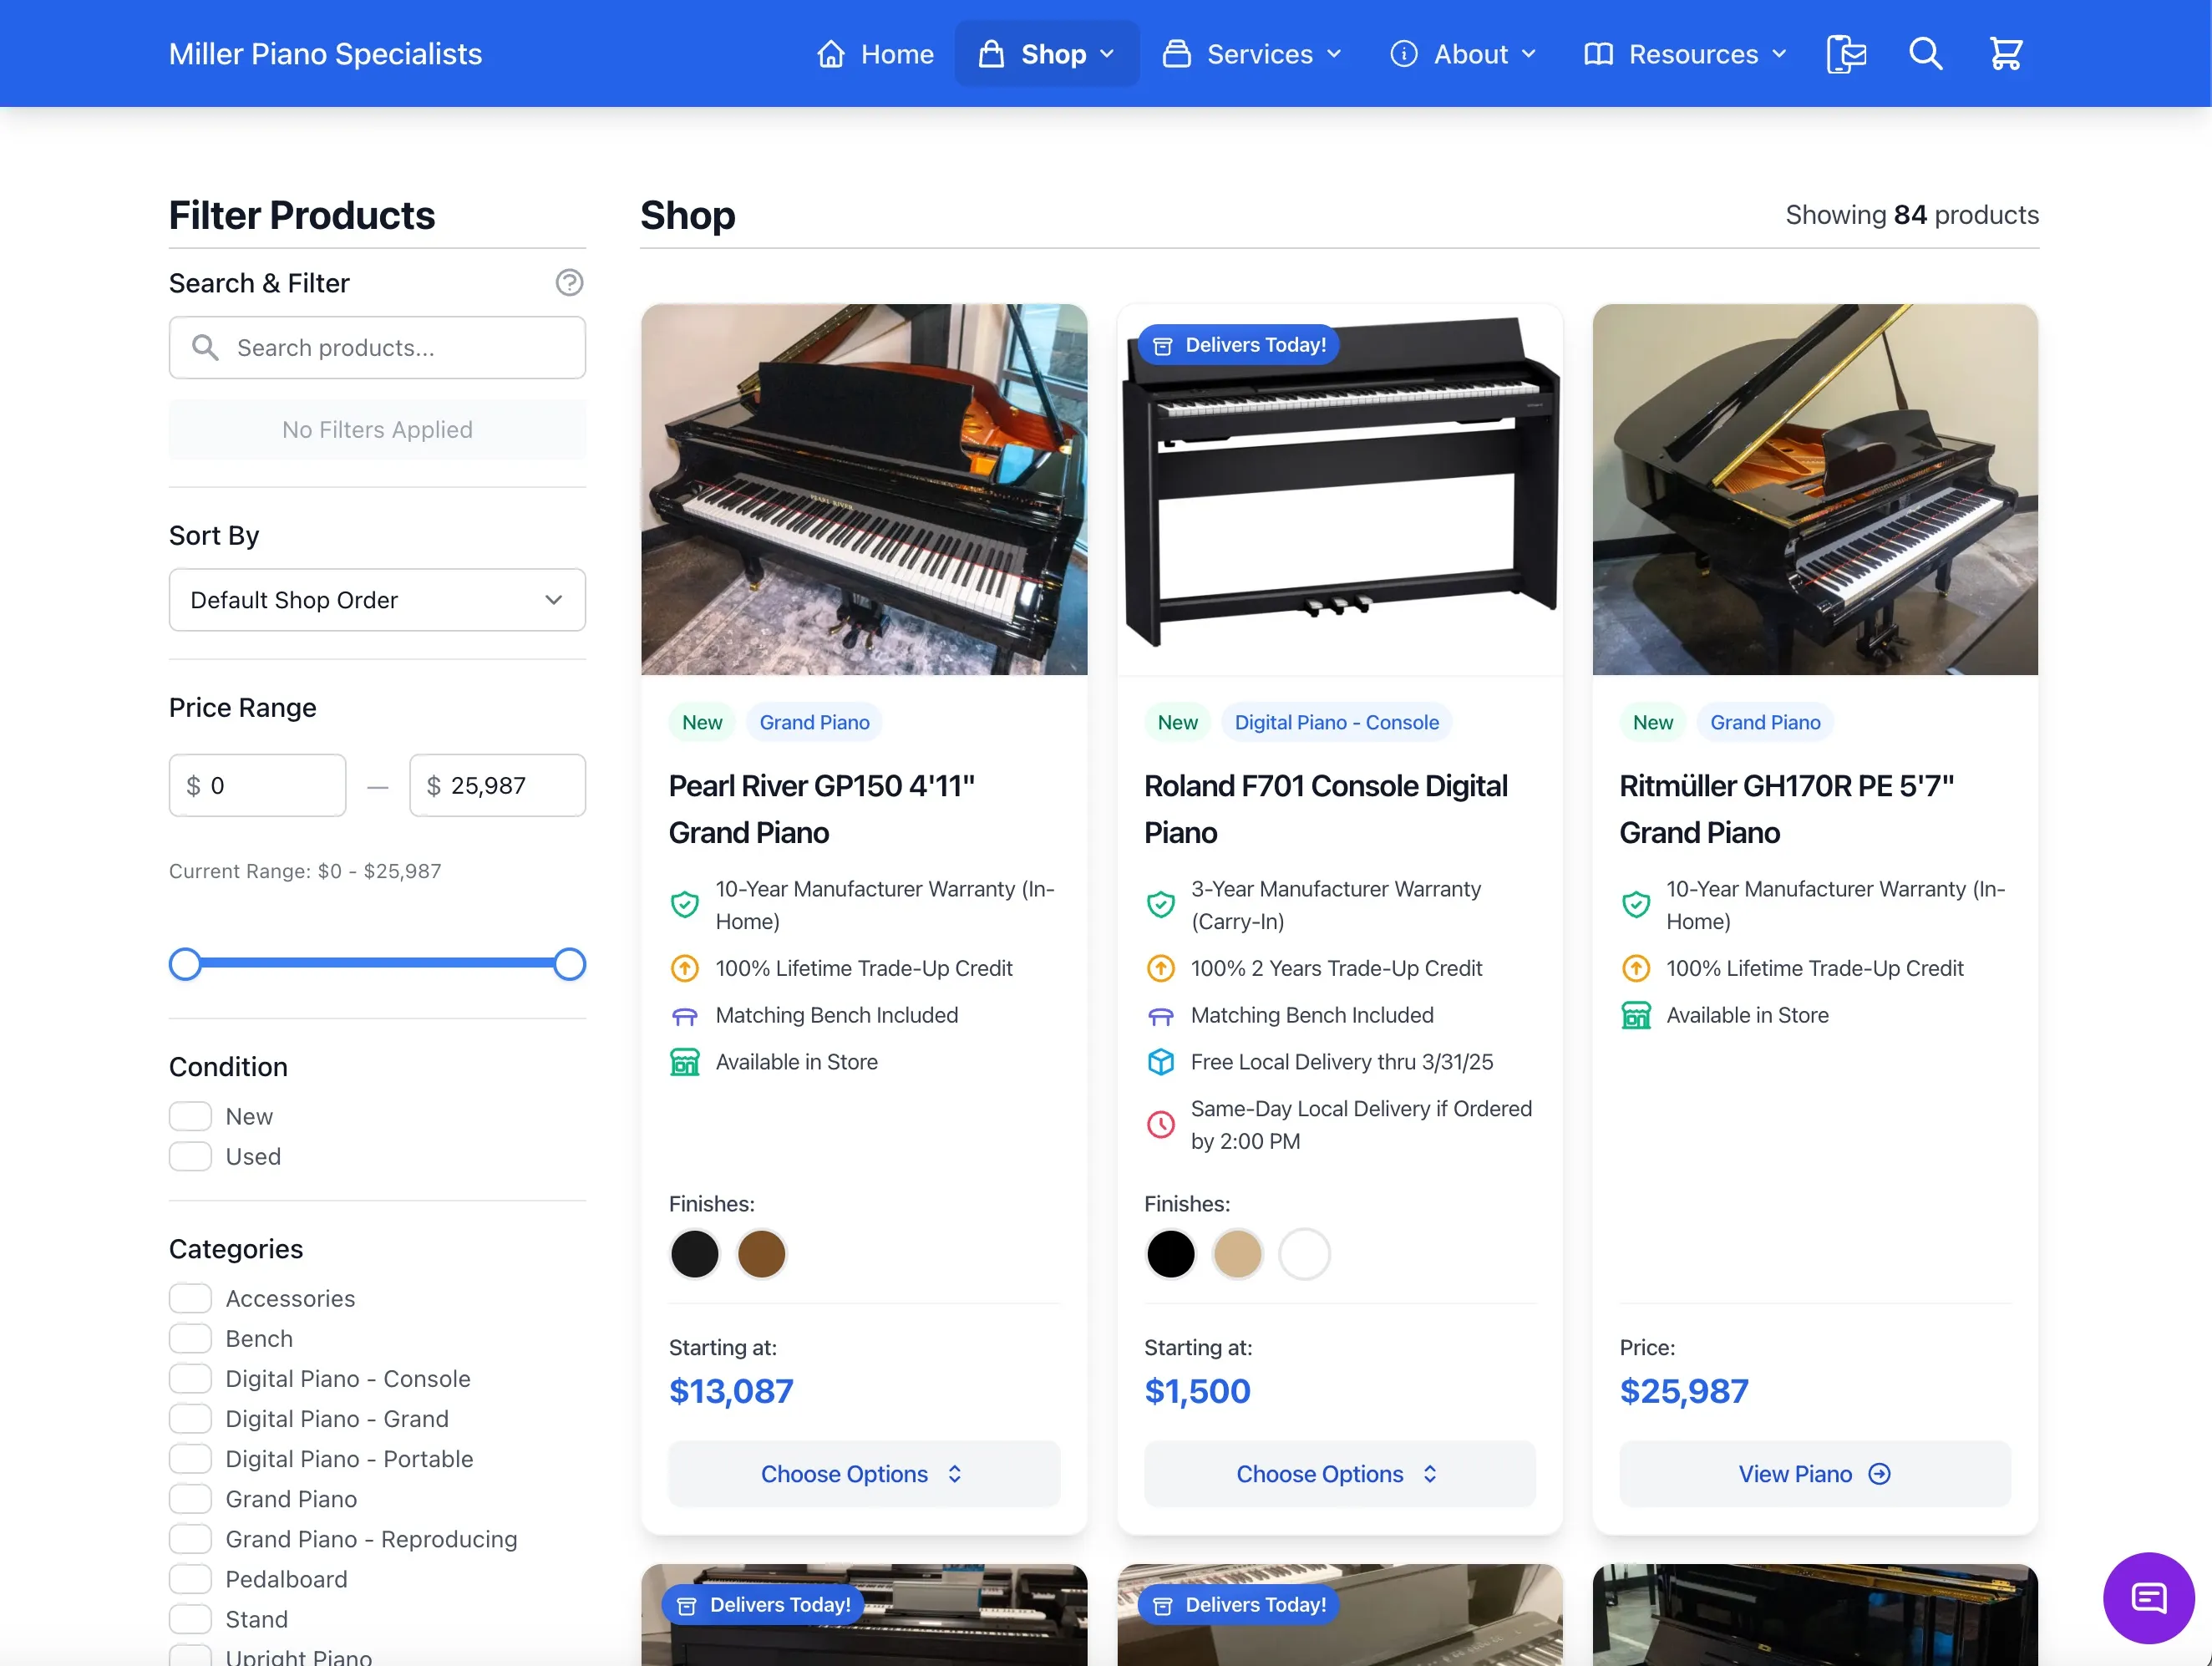This screenshot has width=2212, height=1666.
Task: Click the maximum price input showing 25,987
Action: click(497, 785)
